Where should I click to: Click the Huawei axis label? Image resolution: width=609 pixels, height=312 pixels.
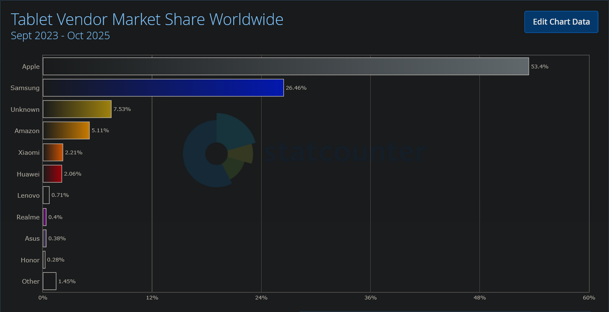[28, 174]
